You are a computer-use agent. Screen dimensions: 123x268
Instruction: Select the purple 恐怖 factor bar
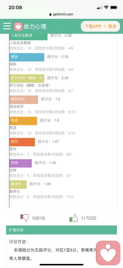(20, 163)
